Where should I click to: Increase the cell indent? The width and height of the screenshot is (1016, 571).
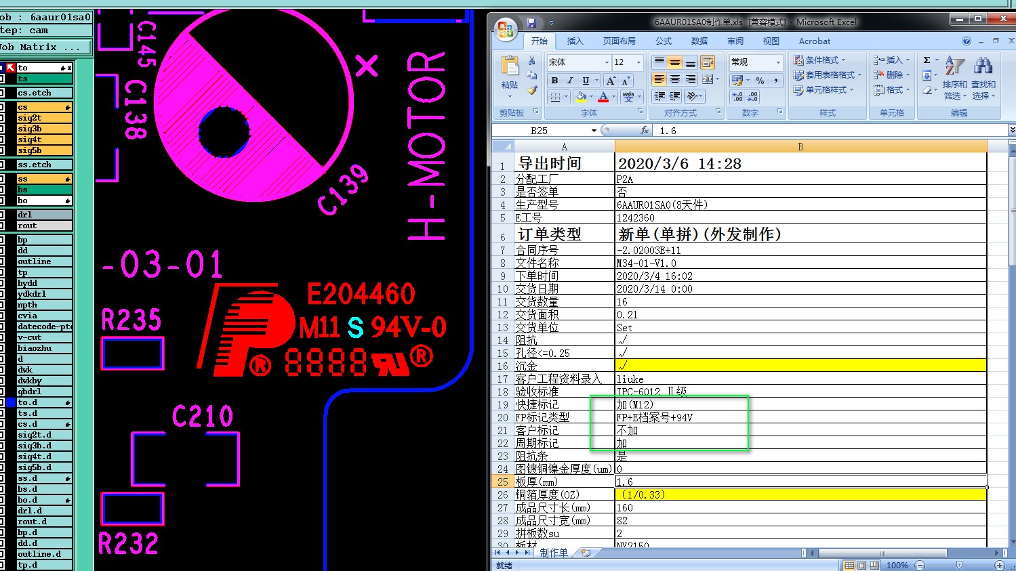674,96
